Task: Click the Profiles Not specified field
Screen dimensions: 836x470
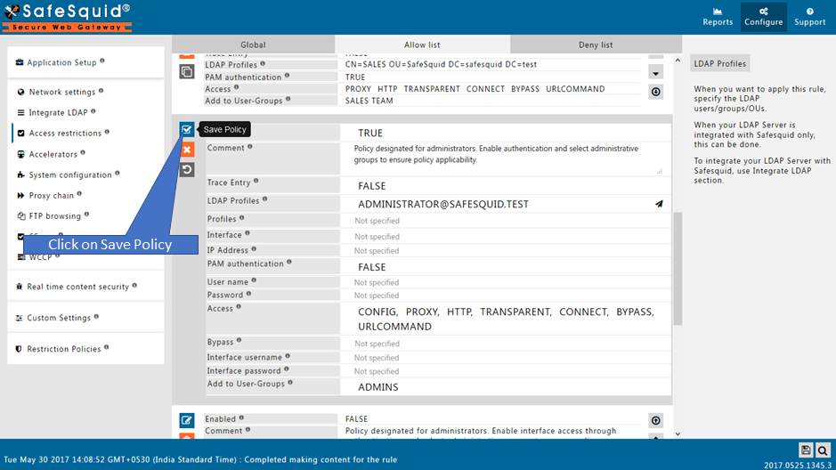Action: point(506,221)
